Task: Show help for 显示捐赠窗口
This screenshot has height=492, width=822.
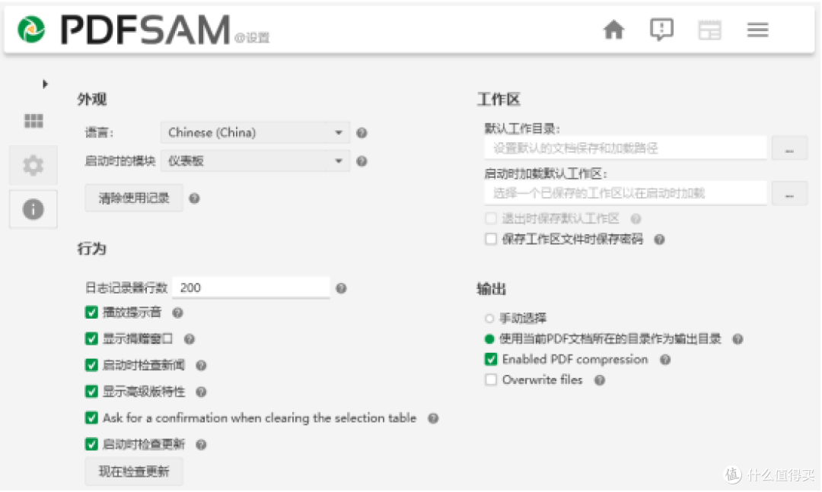Action: pyautogui.click(x=190, y=339)
